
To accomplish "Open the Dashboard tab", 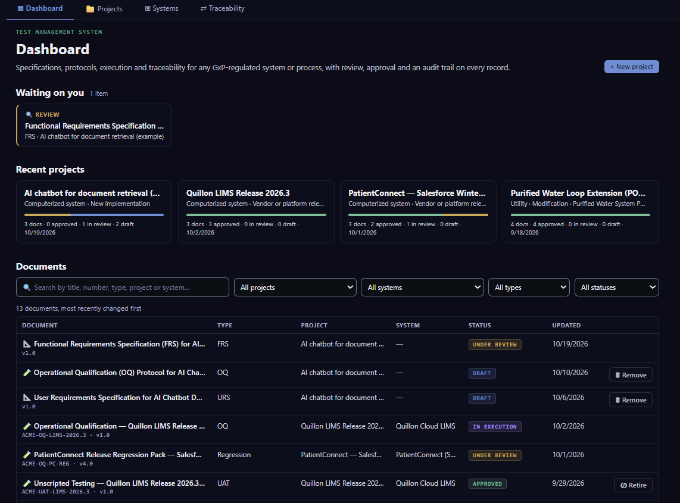I will [x=40, y=9].
